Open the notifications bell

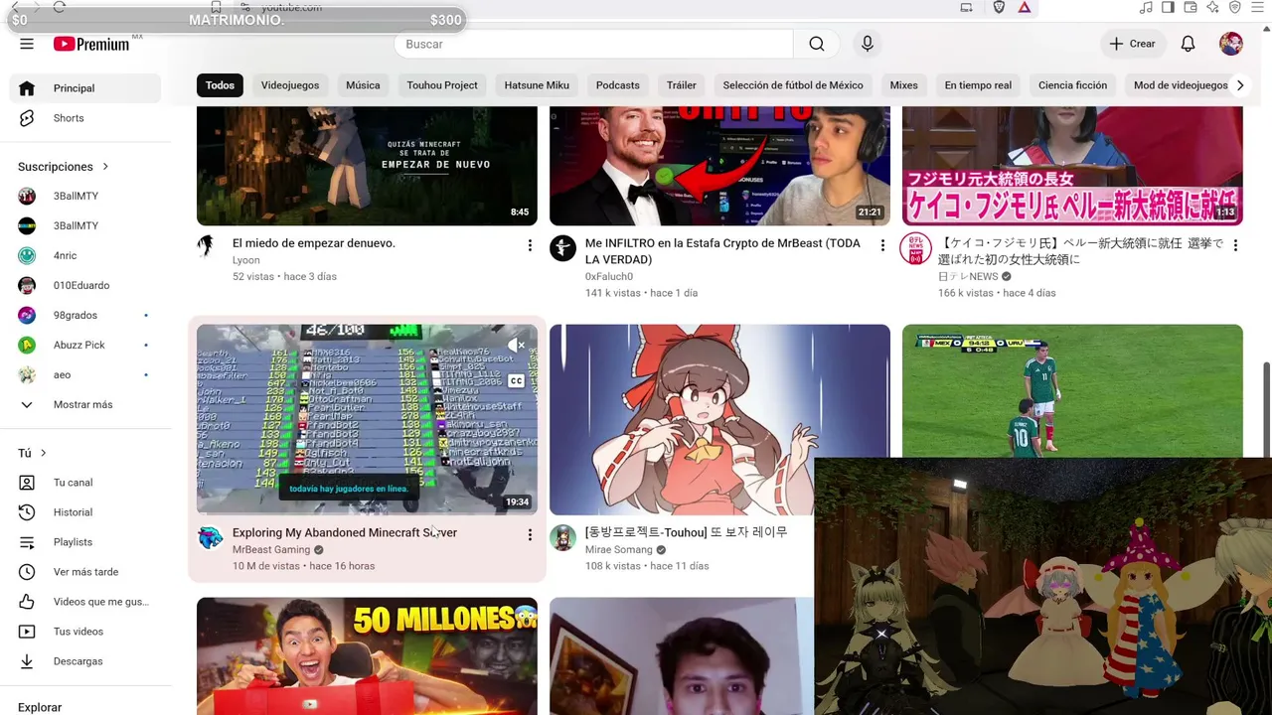(1188, 44)
